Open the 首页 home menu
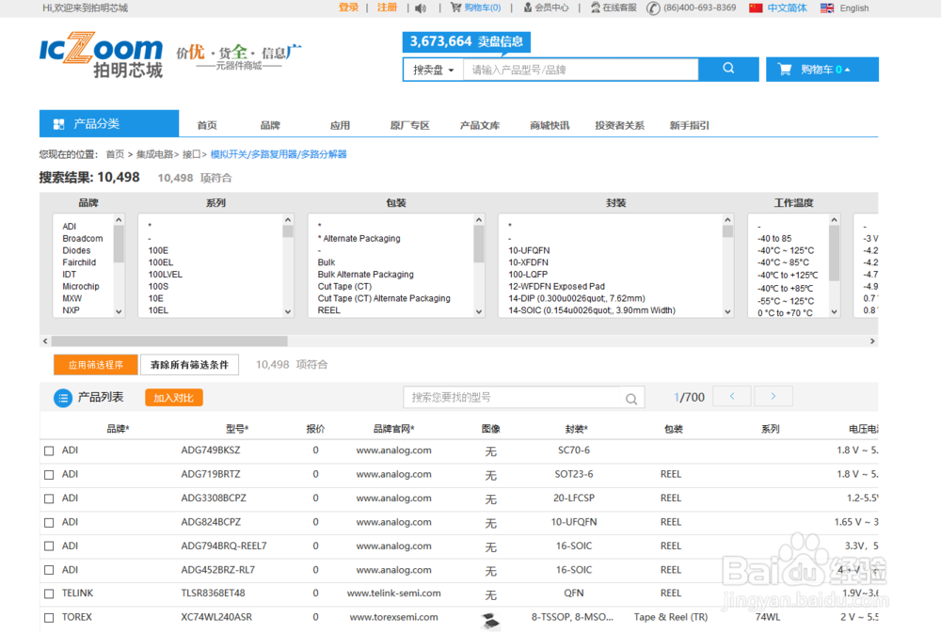The image size is (941, 633). (207, 125)
